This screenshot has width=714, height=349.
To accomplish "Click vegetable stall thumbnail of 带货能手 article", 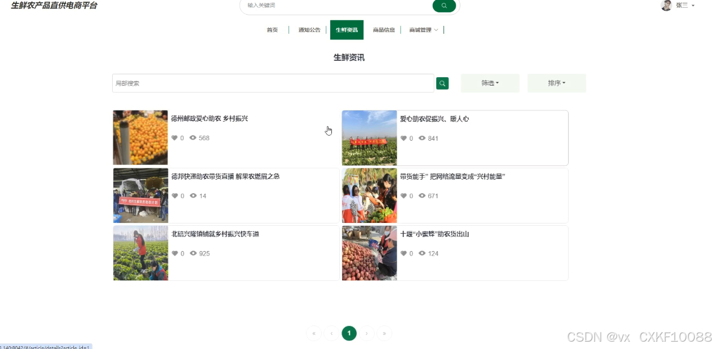I will (370, 196).
